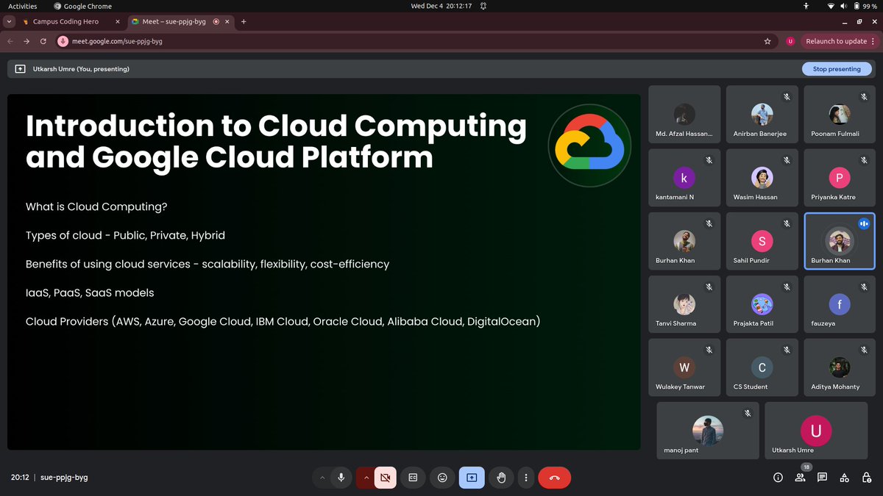Click muted mic icon on Priyanka Katre tile
This screenshot has width=883, height=496.
point(865,159)
